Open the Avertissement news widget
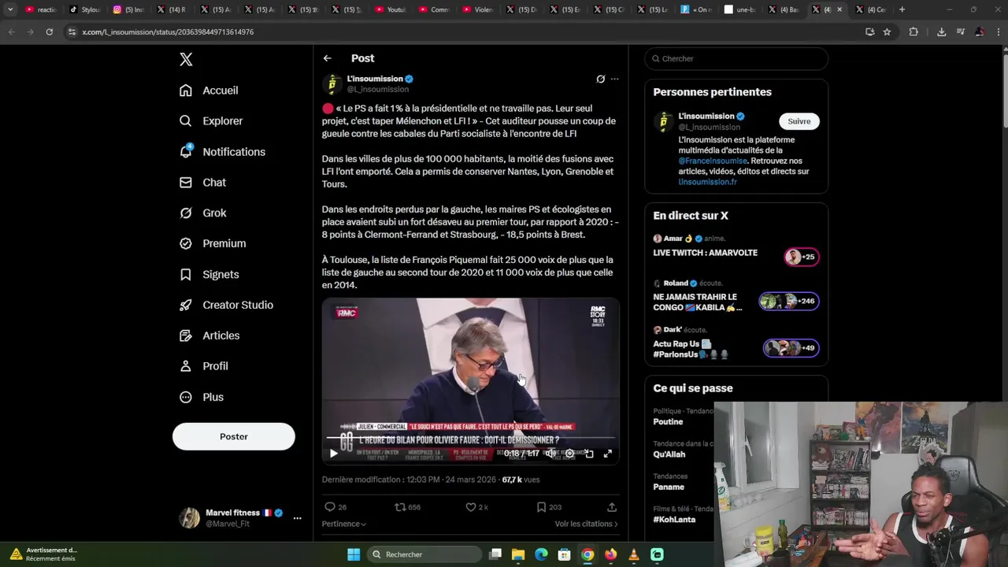This screenshot has height=567, width=1008. [43, 554]
